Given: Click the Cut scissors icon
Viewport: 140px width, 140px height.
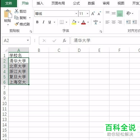Looking at the screenshot, I should [x=17, y=11].
